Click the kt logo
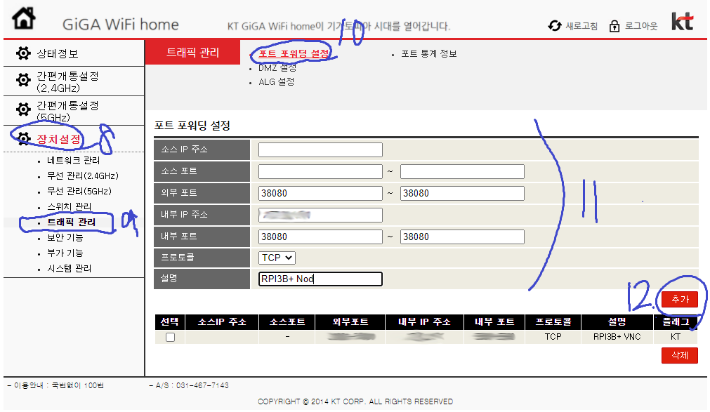Screen dimensions: 710x412 coord(682,21)
